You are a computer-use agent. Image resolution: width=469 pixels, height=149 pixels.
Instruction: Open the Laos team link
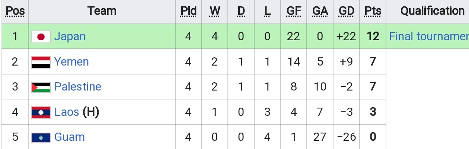pos(67,112)
